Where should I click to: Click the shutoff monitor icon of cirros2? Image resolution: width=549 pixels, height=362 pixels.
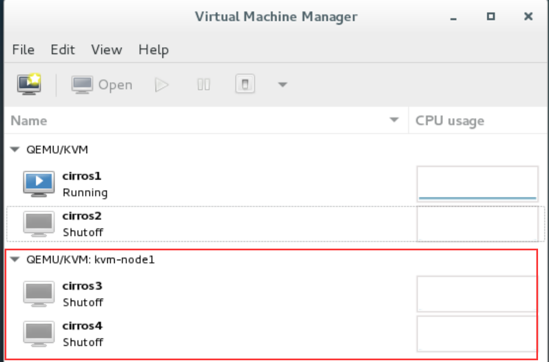(39, 224)
